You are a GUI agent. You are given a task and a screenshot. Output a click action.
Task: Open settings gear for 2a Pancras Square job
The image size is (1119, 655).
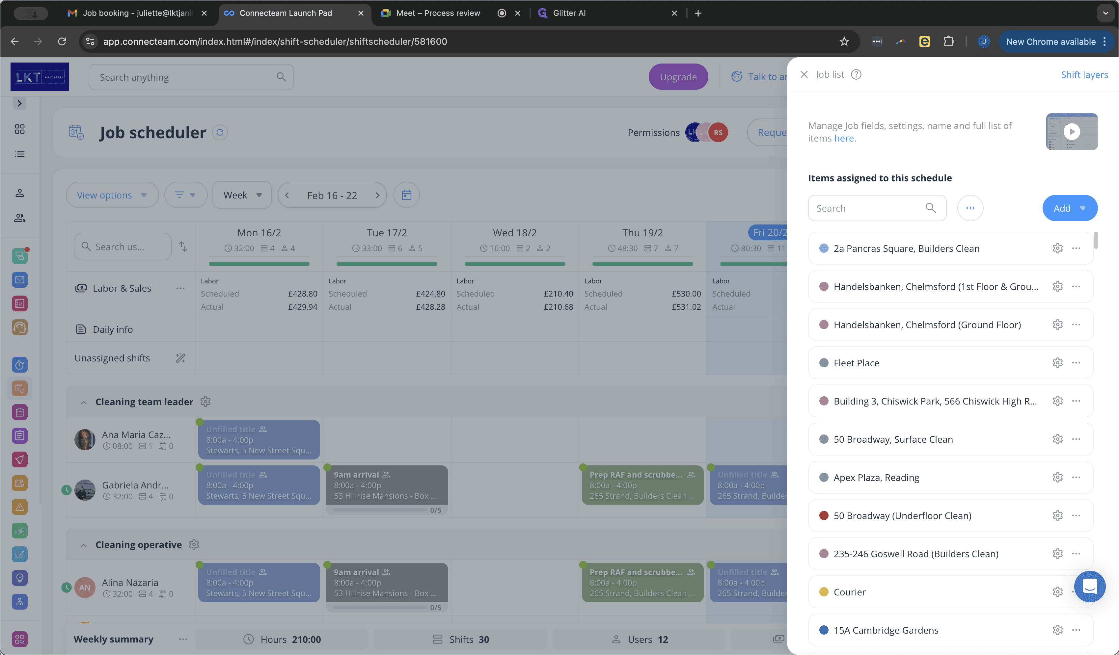pyautogui.click(x=1057, y=248)
